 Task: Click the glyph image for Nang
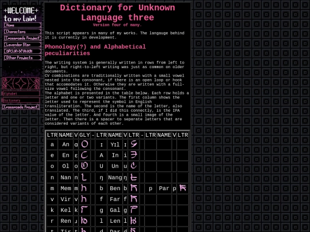point(134,178)
